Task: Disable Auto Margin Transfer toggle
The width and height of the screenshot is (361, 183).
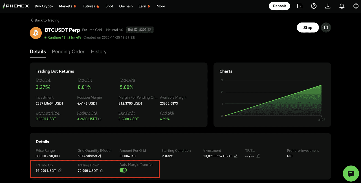Action: (x=123, y=170)
